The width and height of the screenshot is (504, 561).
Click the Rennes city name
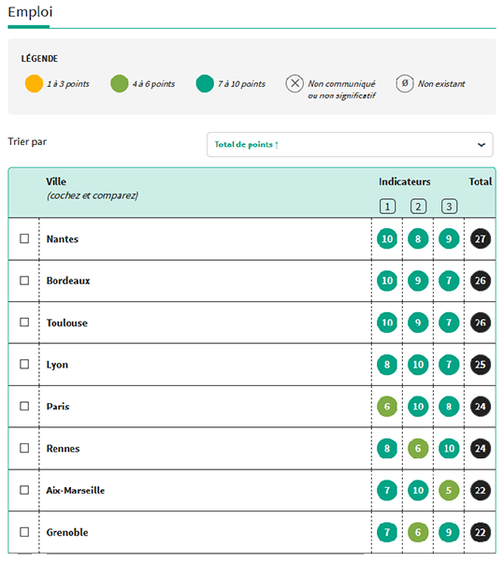tap(63, 448)
